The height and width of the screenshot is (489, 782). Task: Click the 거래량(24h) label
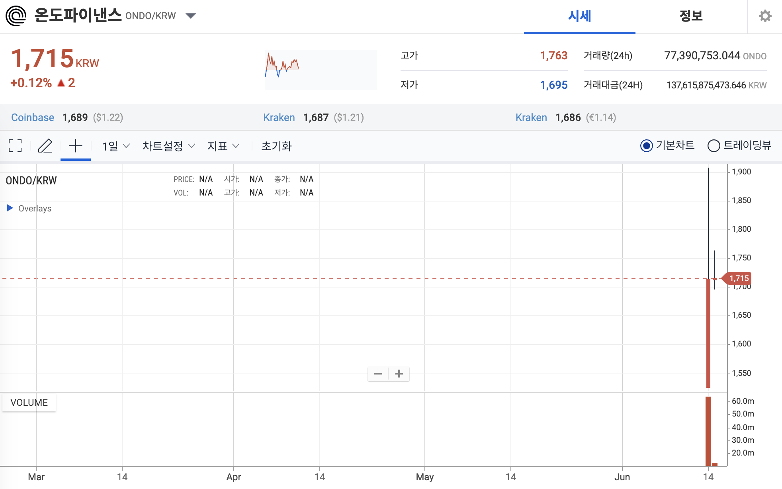[x=608, y=56]
